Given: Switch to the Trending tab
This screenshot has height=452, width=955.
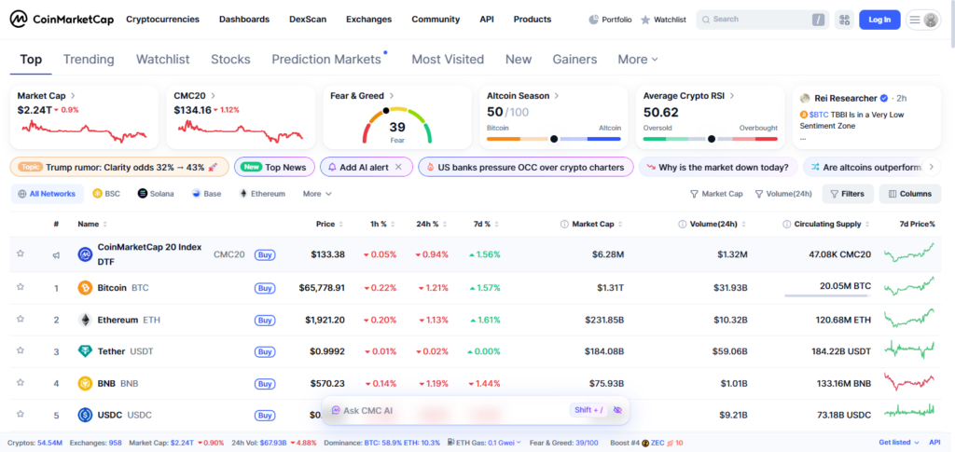Looking at the screenshot, I should pyautogui.click(x=89, y=59).
